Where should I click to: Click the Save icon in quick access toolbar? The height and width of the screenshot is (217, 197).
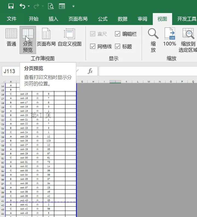point(11,6)
